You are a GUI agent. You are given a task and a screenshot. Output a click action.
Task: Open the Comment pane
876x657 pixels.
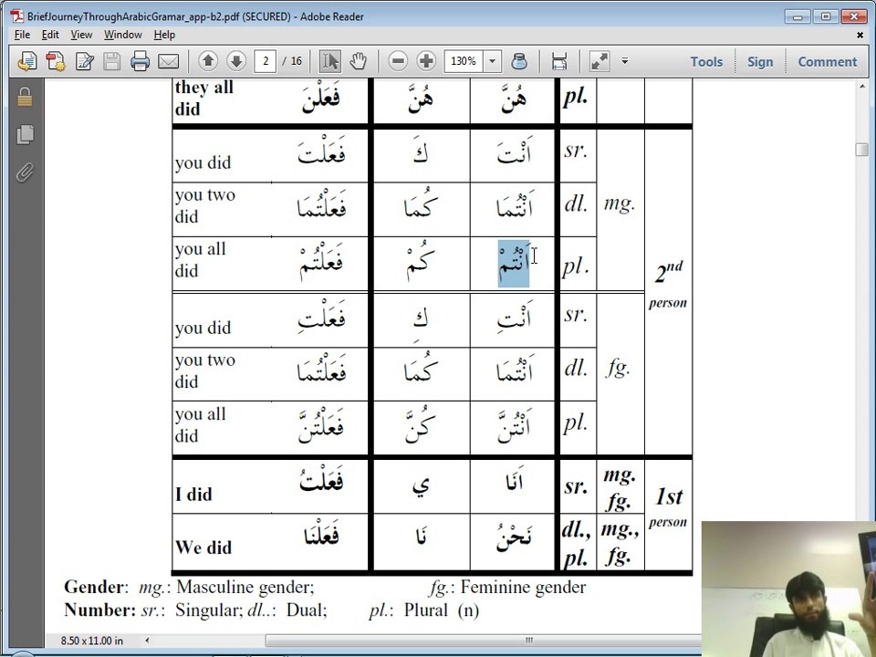[x=827, y=61]
